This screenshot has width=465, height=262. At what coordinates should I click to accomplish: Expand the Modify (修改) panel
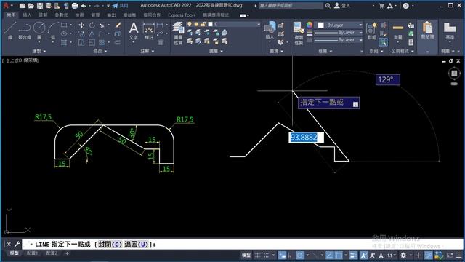point(100,51)
